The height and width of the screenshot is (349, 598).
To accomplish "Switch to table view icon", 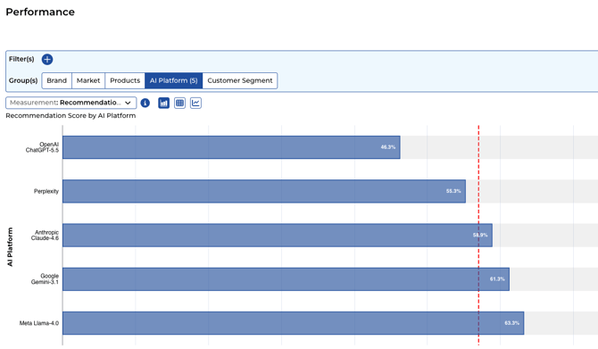I will coord(179,103).
